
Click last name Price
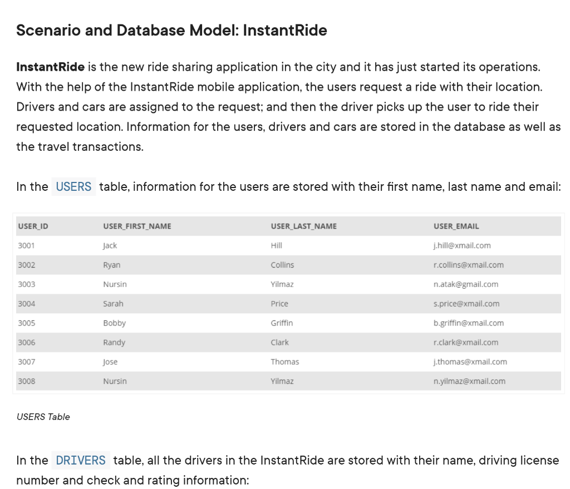tap(279, 304)
